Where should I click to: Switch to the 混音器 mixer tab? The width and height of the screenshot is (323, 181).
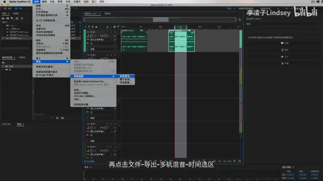click(x=108, y=14)
